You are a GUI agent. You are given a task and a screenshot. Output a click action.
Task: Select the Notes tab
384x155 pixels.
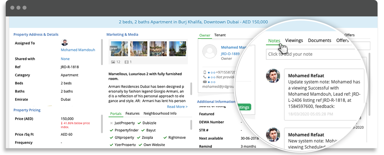(x=274, y=41)
